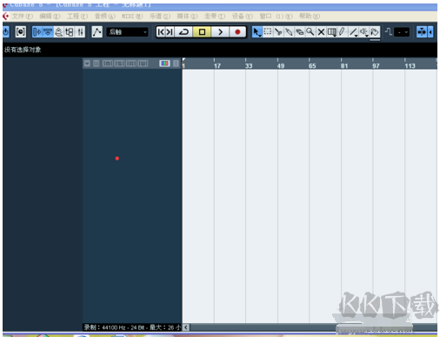
Task: Select the Color paint bucket tool
Action: coord(375,31)
